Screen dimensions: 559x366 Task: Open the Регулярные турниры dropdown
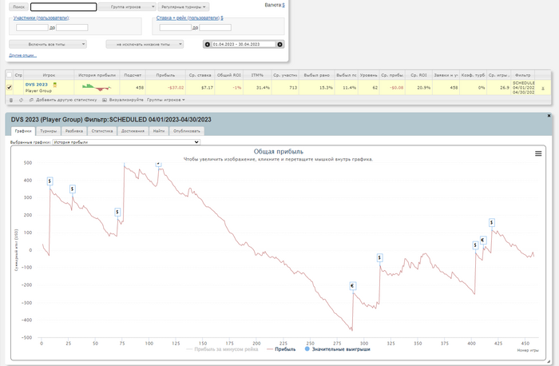coord(184,6)
